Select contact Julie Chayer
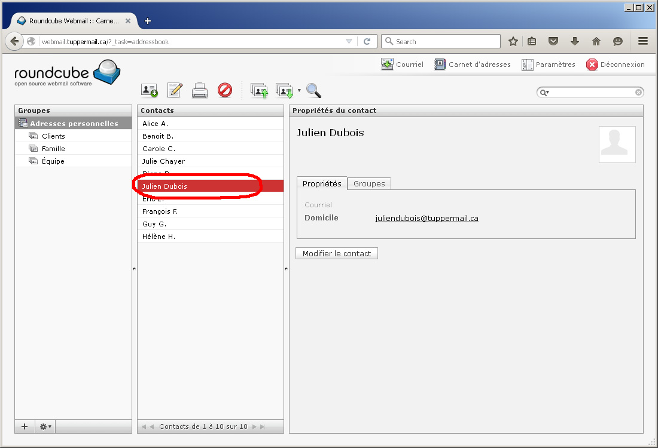This screenshot has height=448, width=658. tap(163, 161)
